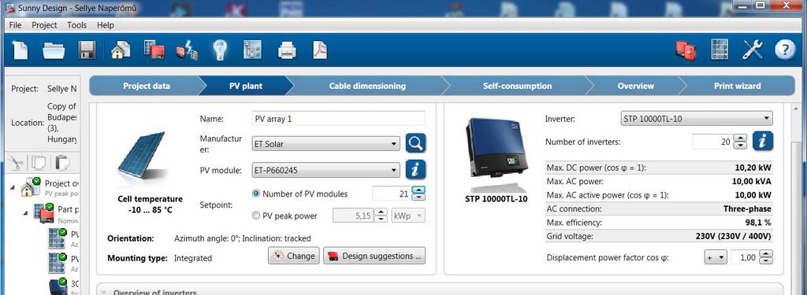Click the lightbulb icon in toolbar
This screenshot has width=807, height=295.
pos(221,50)
